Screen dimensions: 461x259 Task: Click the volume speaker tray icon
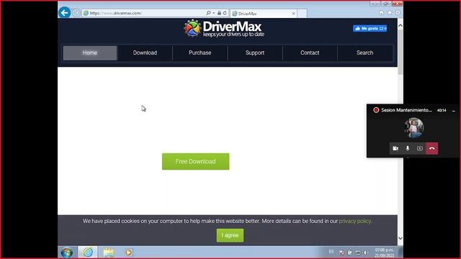click(365, 253)
